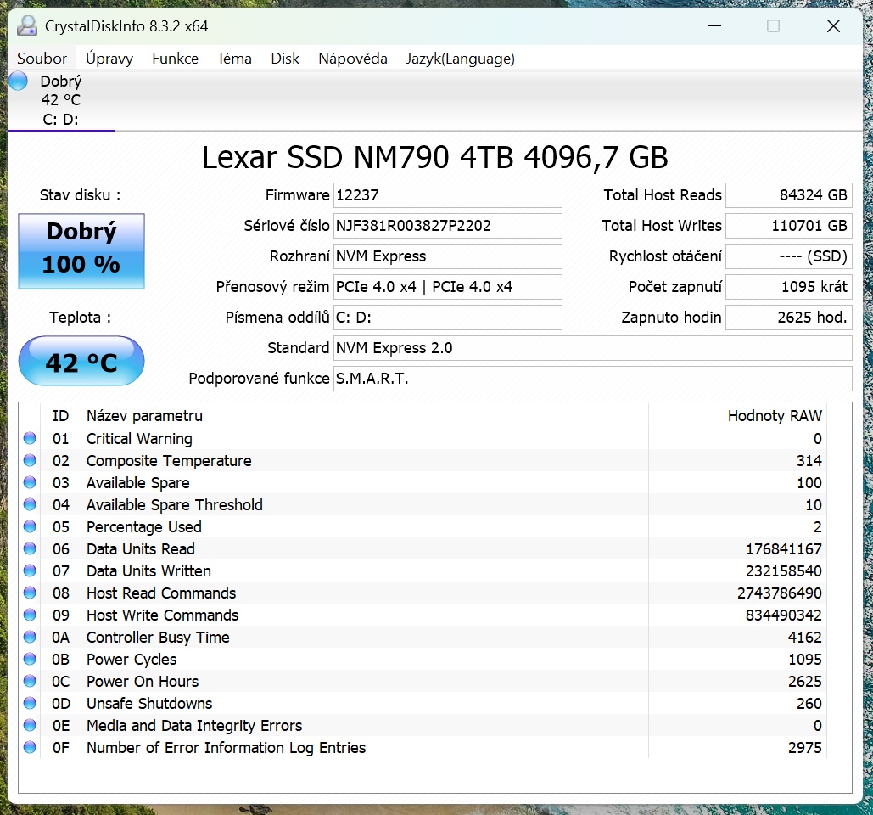This screenshot has height=815, width=873.
Task: Click the ID column header
Action: tap(61, 416)
